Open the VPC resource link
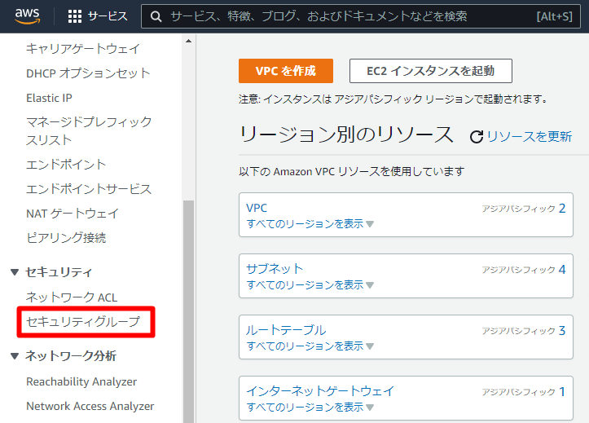 pyautogui.click(x=257, y=208)
